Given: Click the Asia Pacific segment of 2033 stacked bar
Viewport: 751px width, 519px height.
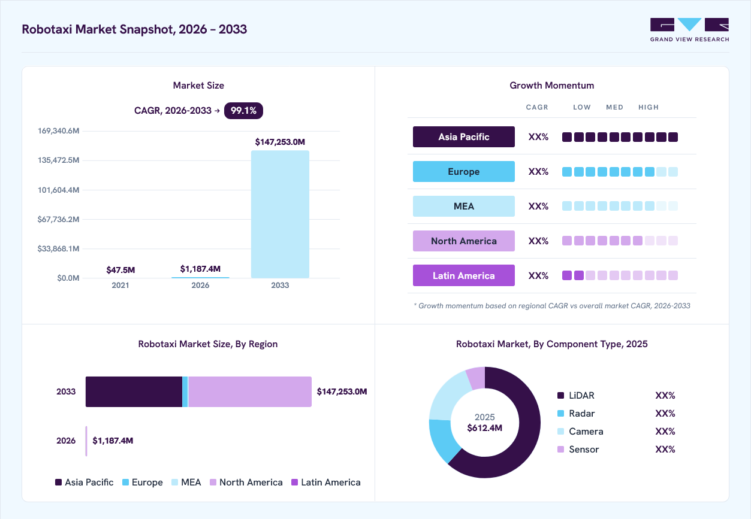Looking at the screenshot, I should [x=134, y=391].
